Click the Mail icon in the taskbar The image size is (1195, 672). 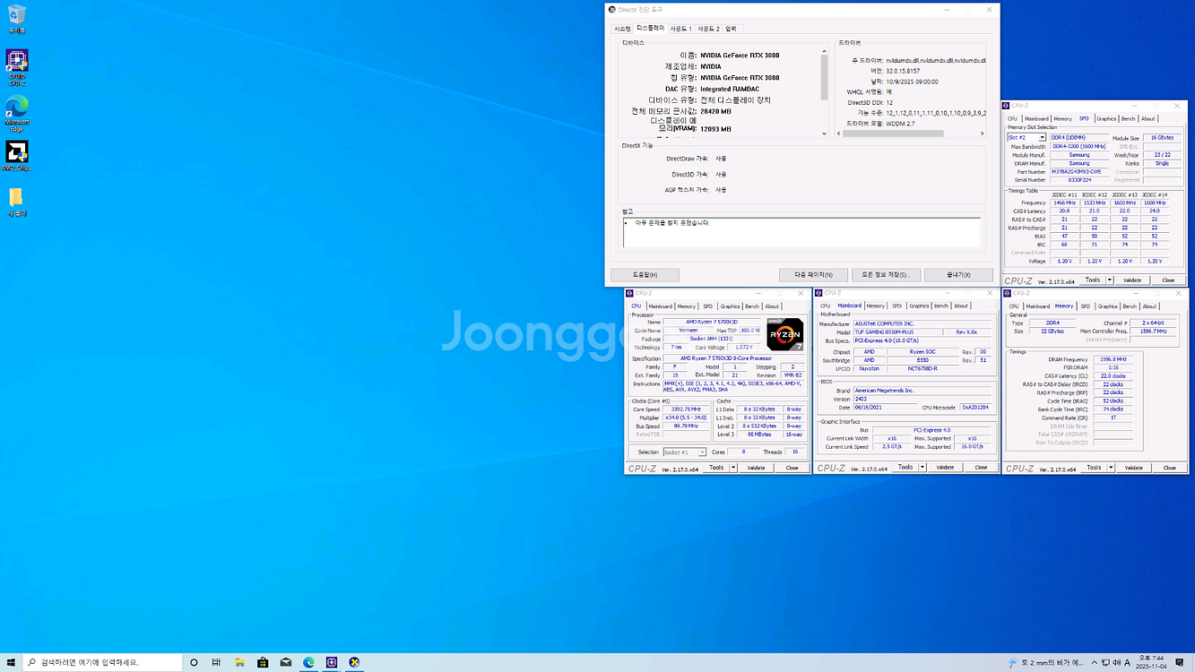pyautogui.click(x=286, y=663)
